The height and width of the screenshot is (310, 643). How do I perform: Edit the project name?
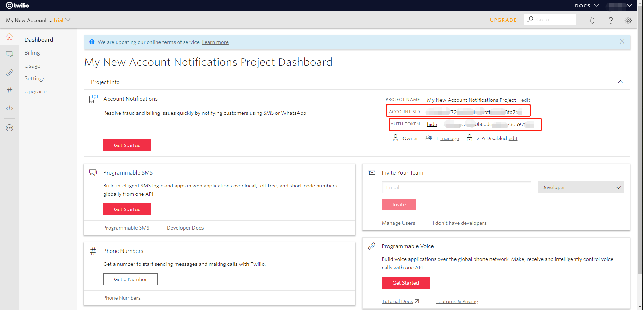pos(525,100)
